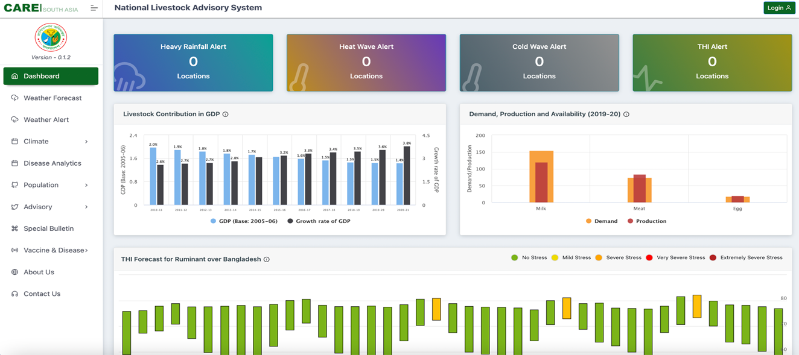Expand the Climate submenu chevron

[x=86, y=142]
